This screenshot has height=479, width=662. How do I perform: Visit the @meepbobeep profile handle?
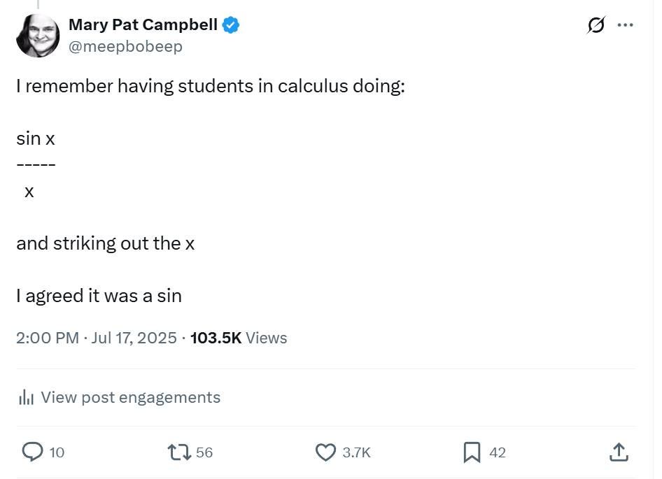(126, 46)
